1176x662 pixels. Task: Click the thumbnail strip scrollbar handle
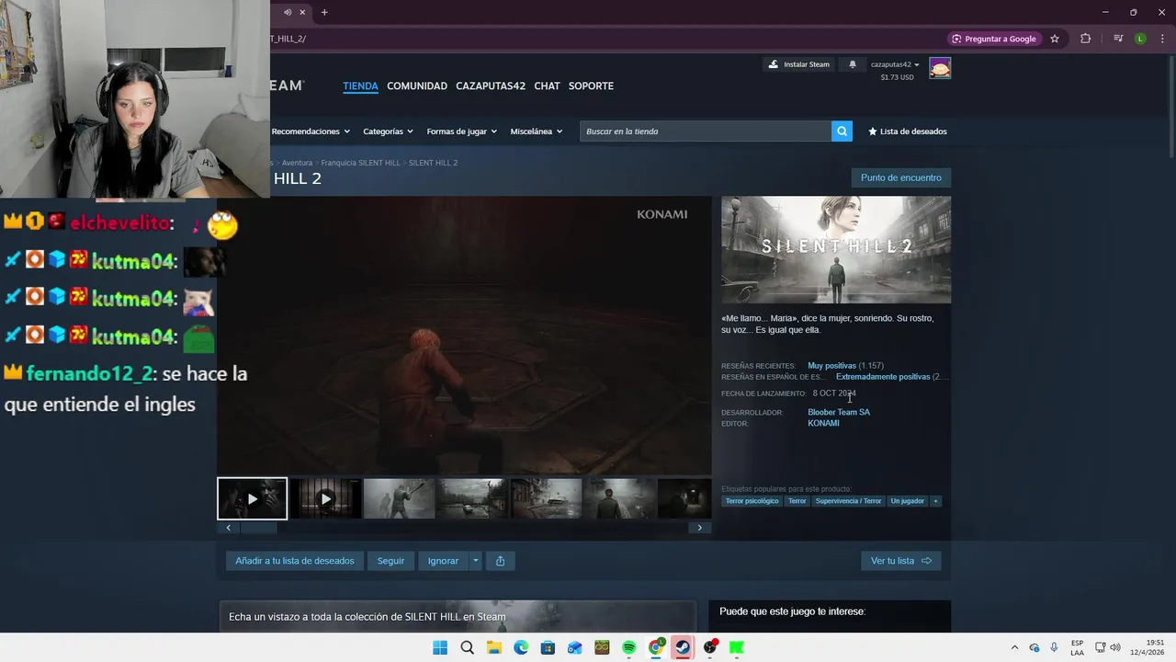(x=258, y=528)
